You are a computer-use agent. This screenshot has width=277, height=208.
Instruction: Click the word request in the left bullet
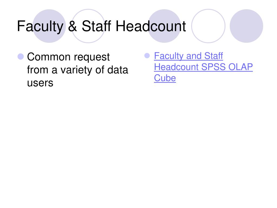(92, 57)
